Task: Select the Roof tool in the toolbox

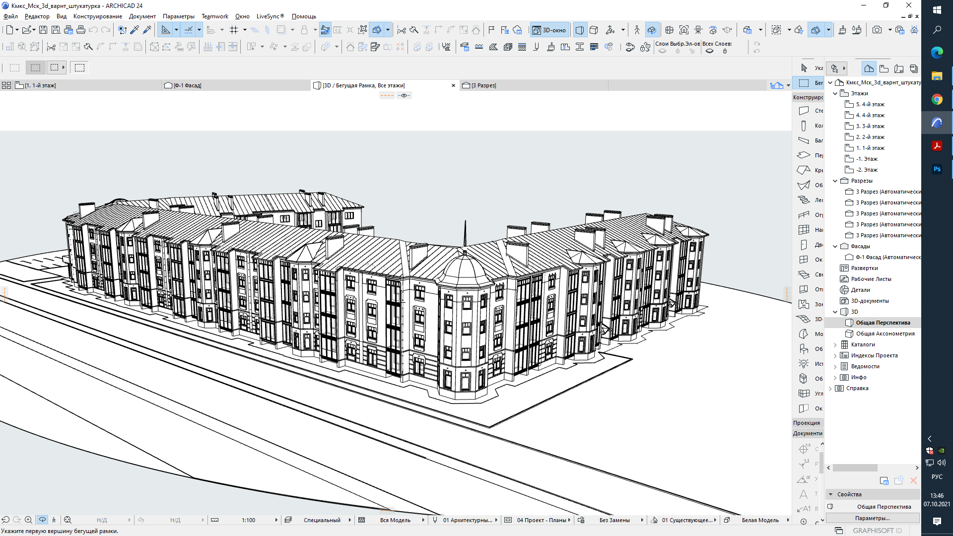Action: tap(808, 170)
